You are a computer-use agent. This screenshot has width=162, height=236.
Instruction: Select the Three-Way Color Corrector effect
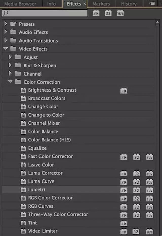[x=58, y=215]
